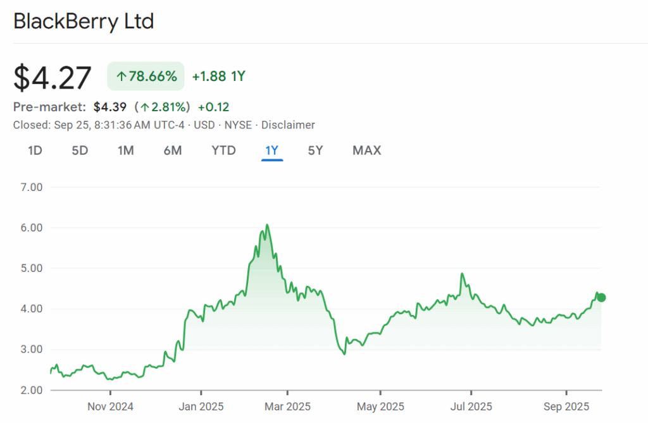The width and height of the screenshot is (648, 423).
Task: Click the chart peak near 6.00
Action: [x=267, y=225]
